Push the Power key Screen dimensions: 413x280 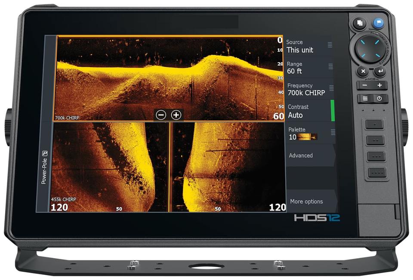pyautogui.click(x=379, y=98)
